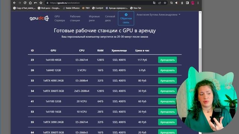
Task: Click the presenter webcam overlay
Action: [207, 100]
